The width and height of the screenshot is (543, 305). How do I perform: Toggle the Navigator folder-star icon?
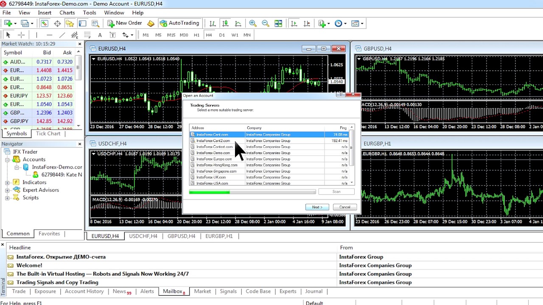[x=70, y=23]
